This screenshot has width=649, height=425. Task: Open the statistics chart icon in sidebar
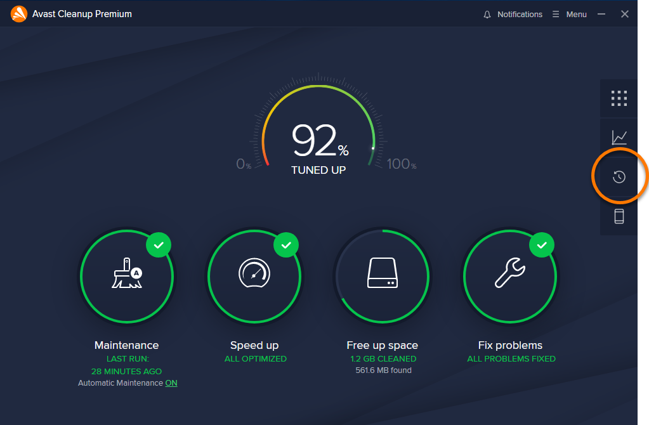619,138
